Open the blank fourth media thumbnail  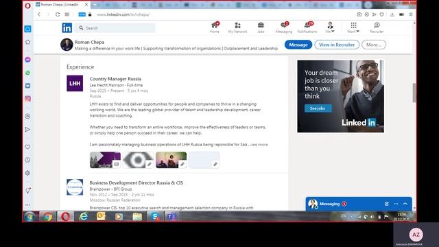[x=204, y=160]
